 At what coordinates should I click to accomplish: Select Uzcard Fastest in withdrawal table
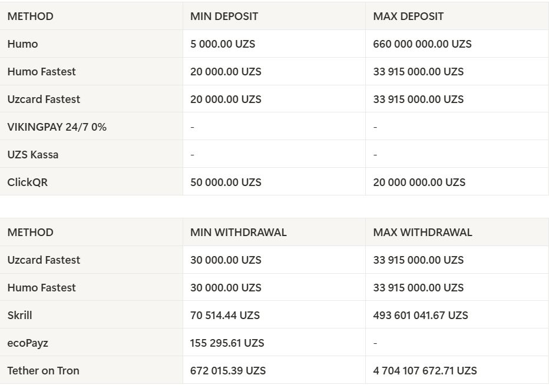(x=44, y=260)
